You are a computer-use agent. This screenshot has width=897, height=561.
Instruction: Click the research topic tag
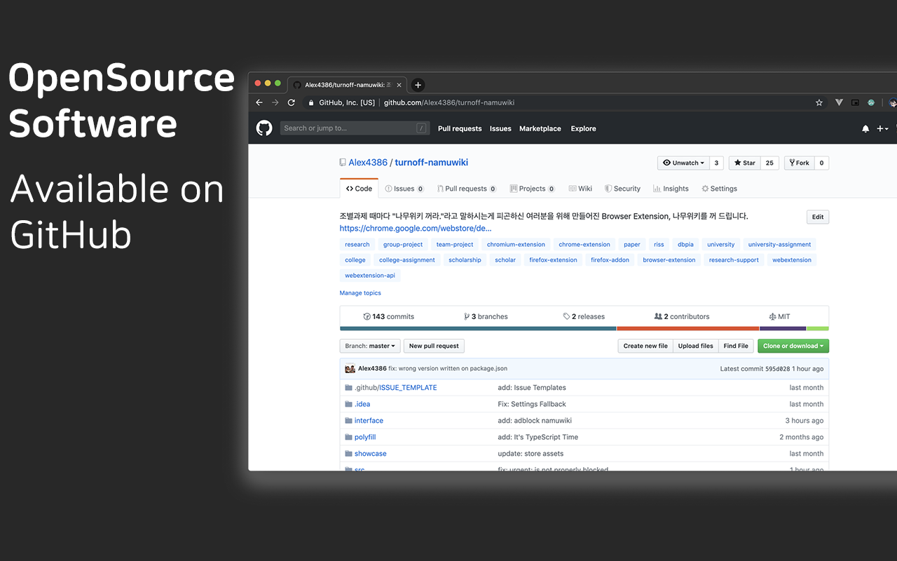[x=357, y=245]
